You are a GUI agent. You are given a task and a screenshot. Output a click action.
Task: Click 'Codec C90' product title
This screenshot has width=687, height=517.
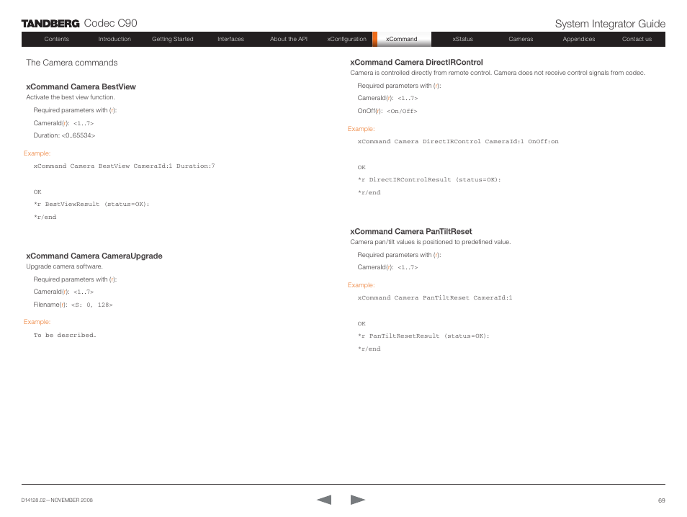[110, 23]
